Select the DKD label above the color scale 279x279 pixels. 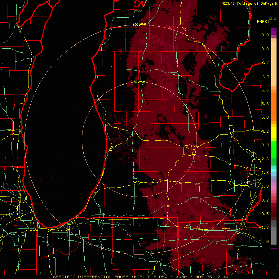(272, 19)
